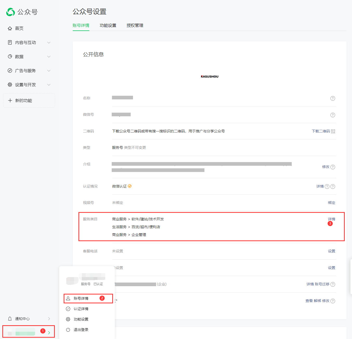Click QR code icon next to 下载二维码

[x=333, y=131]
